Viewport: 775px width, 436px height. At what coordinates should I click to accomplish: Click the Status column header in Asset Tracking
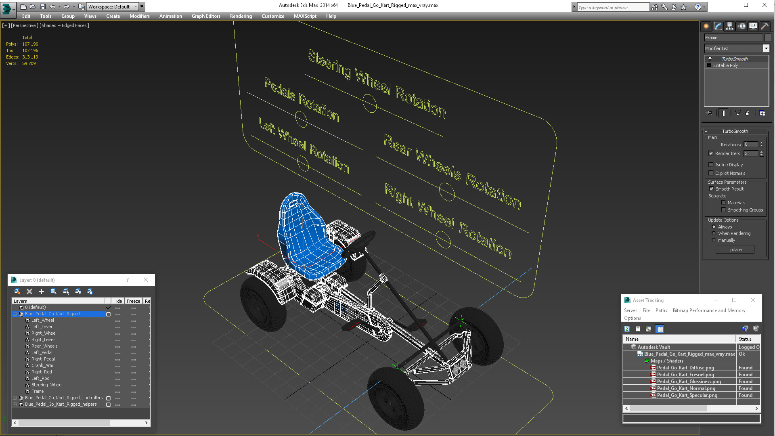pos(748,339)
